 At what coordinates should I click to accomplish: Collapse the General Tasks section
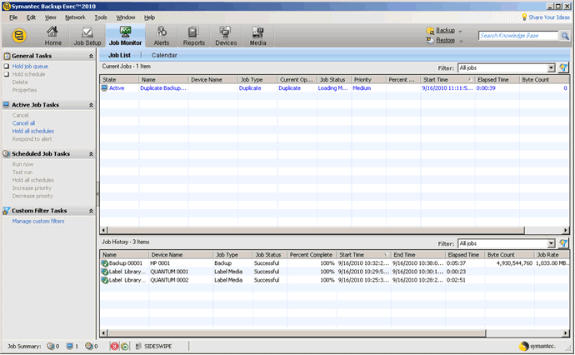[x=91, y=56]
